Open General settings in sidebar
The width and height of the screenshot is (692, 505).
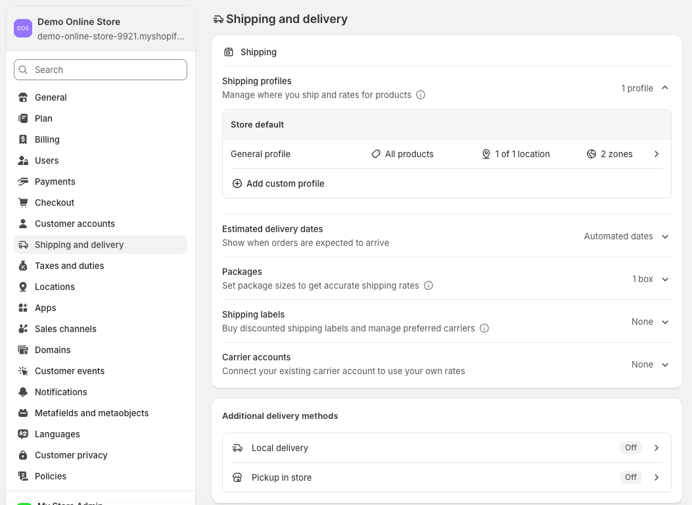tap(101, 97)
